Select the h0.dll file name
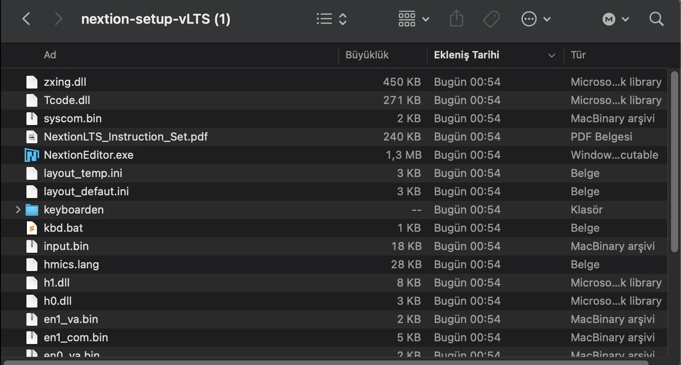681x365 pixels. click(58, 301)
